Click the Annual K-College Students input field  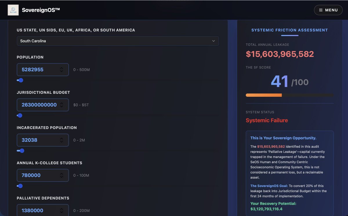tap(43, 176)
